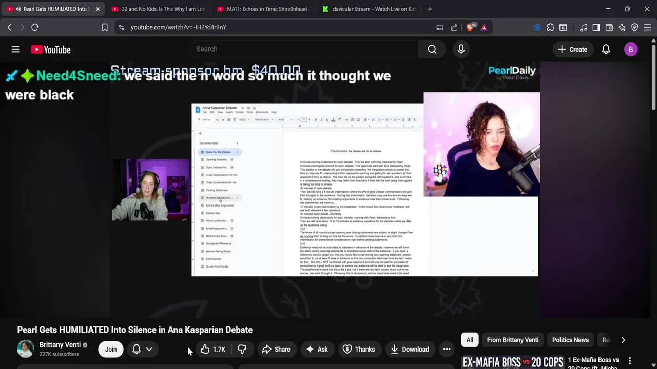The image size is (657, 369).
Task: Toggle the browser sidebar panel
Action: 596,27
